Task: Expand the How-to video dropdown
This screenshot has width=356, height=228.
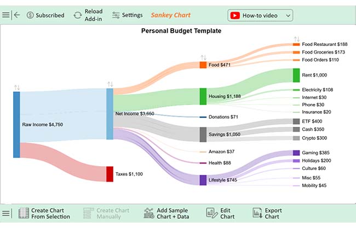Action: pos(288,16)
